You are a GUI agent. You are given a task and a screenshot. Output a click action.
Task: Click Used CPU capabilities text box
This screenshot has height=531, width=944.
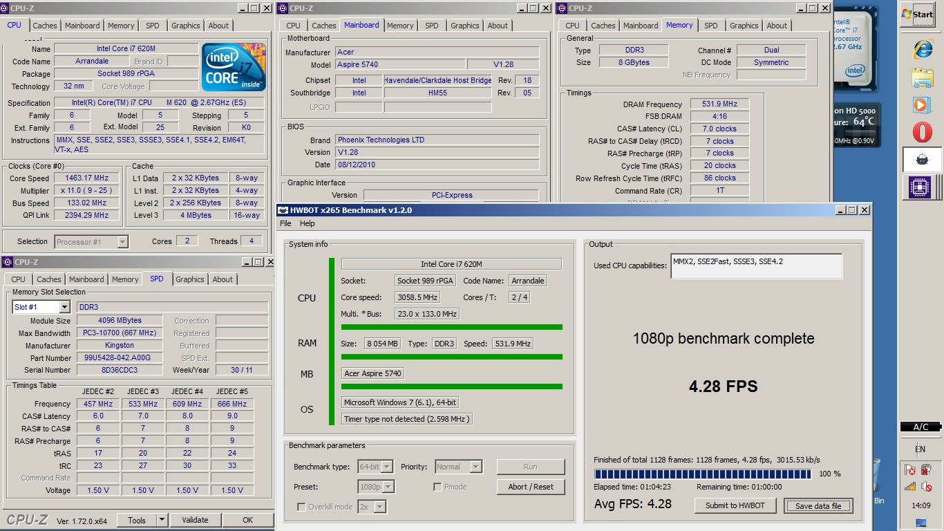757,266
